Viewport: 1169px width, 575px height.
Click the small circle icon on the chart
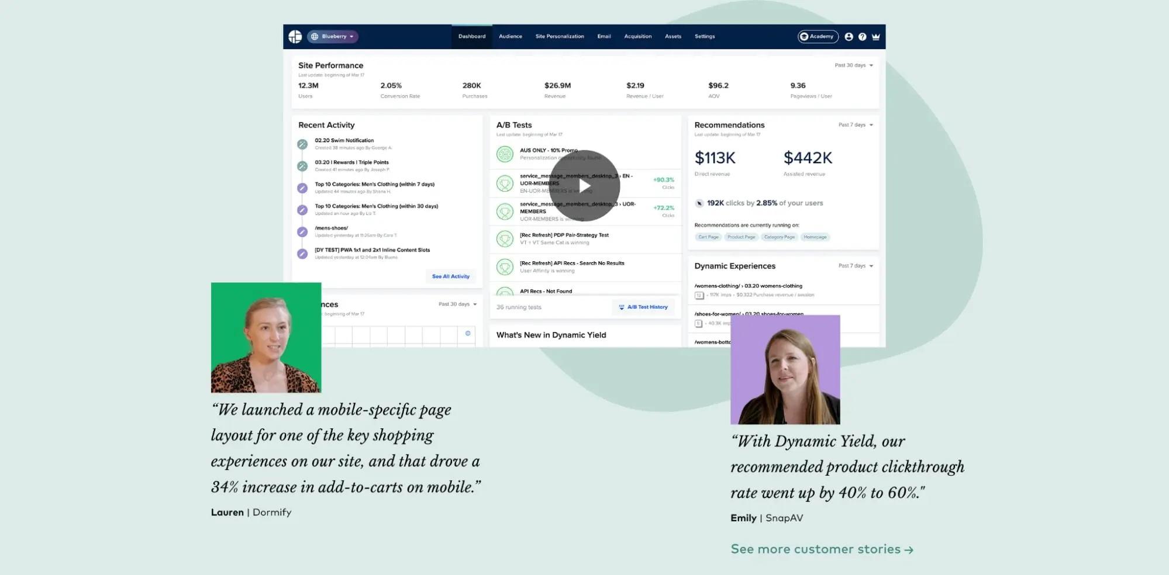(468, 333)
